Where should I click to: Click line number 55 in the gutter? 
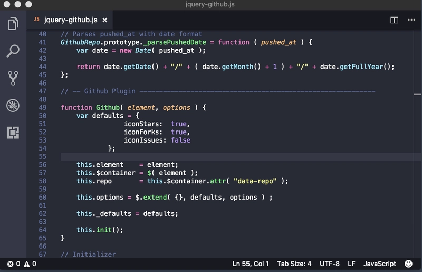[43, 157]
